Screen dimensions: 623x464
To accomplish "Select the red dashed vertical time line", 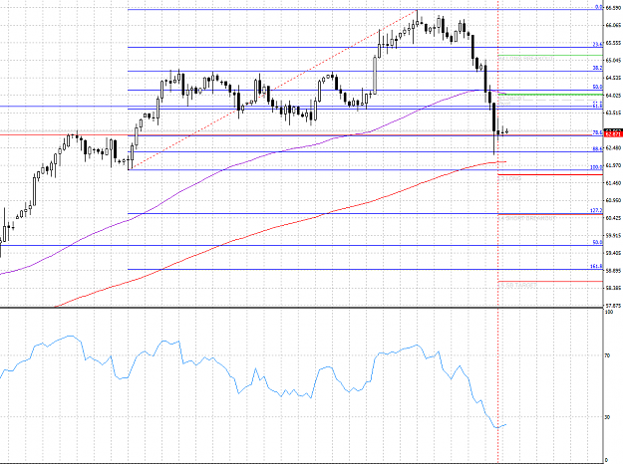I will pos(497,232).
